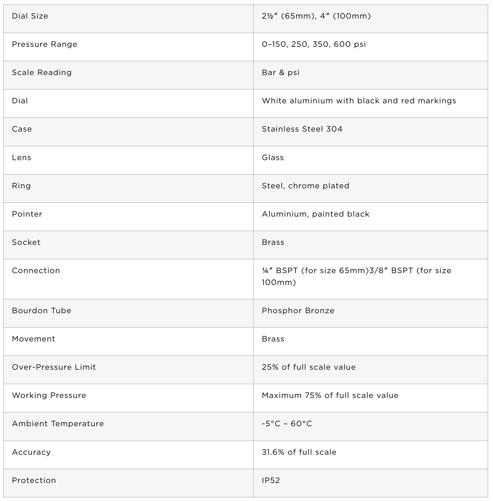Click Maximum 75% of full scale value
Image resolution: width=493 pixels, height=501 pixels.
330,396
